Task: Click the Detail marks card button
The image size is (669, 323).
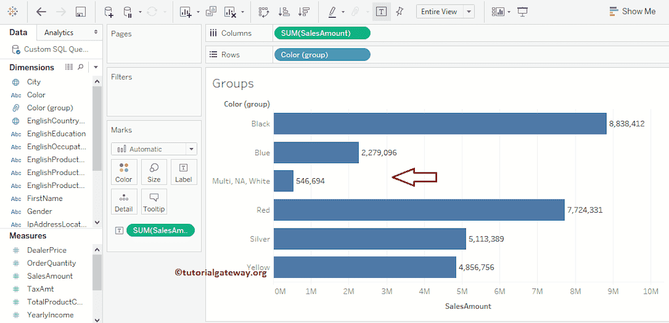Action: (123, 202)
